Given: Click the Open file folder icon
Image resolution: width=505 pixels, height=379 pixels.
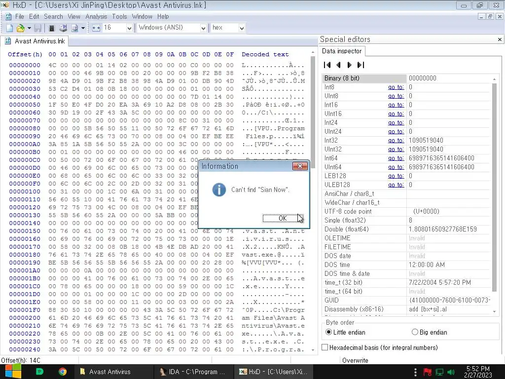Looking at the screenshot, I should (21, 28).
